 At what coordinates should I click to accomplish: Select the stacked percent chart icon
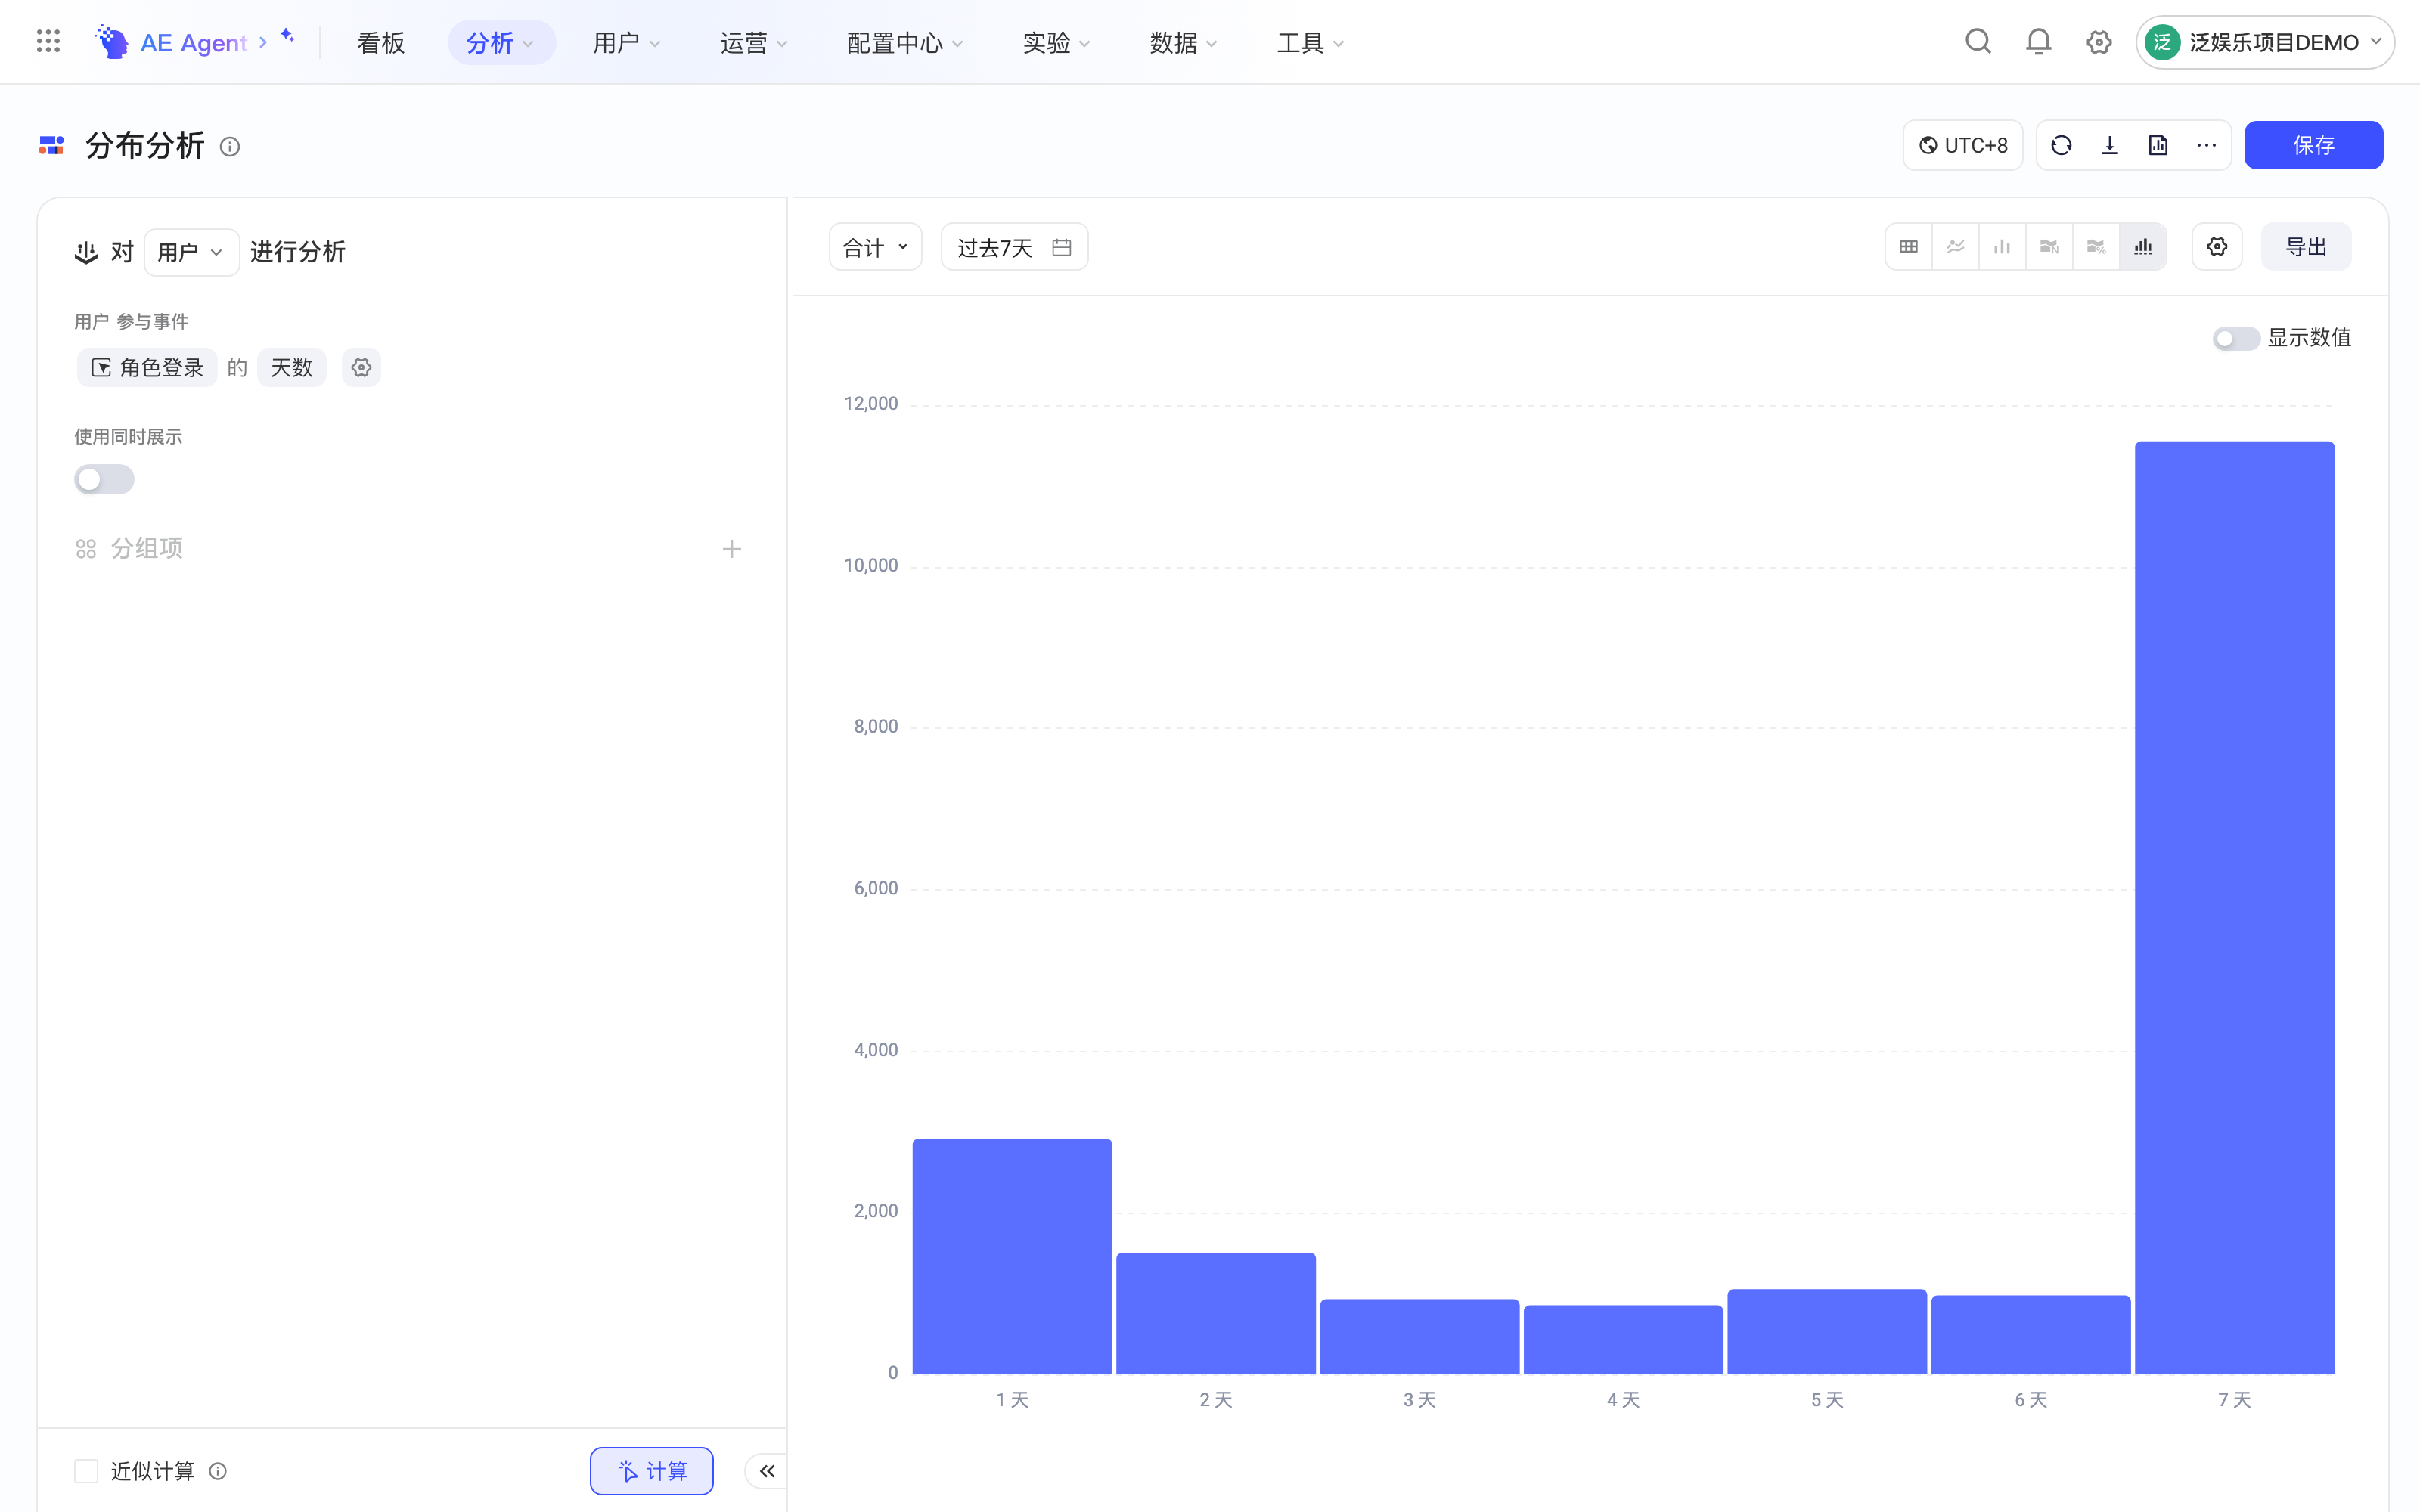click(x=2096, y=247)
